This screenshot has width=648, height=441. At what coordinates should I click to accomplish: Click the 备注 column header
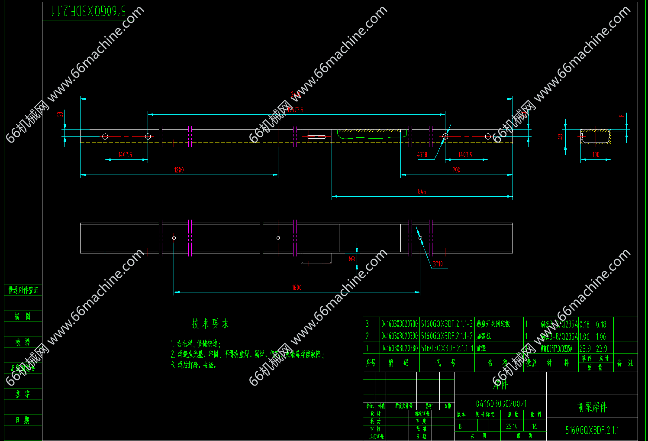tap(625, 363)
